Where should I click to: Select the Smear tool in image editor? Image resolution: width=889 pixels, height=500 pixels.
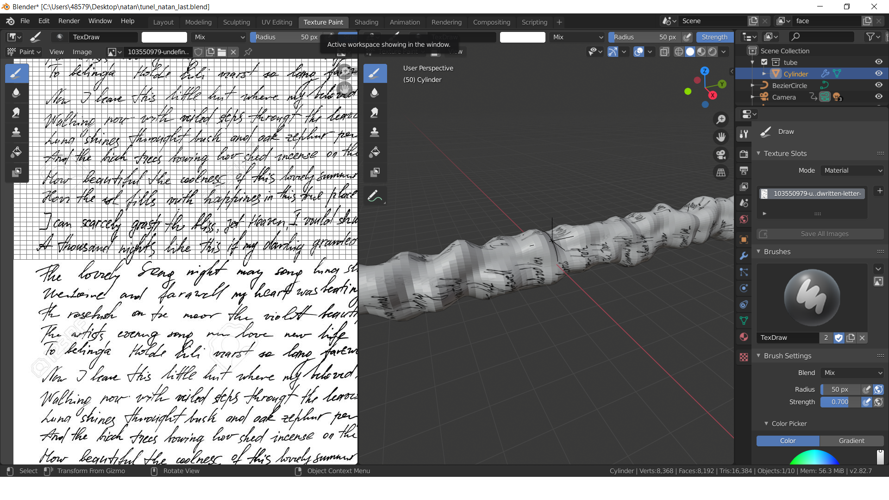click(x=16, y=112)
